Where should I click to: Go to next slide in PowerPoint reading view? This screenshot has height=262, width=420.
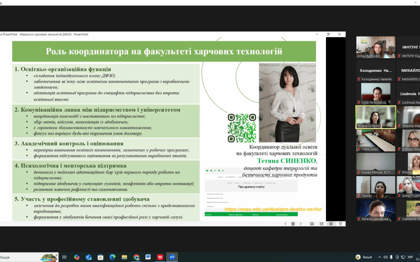click(x=300, y=224)
